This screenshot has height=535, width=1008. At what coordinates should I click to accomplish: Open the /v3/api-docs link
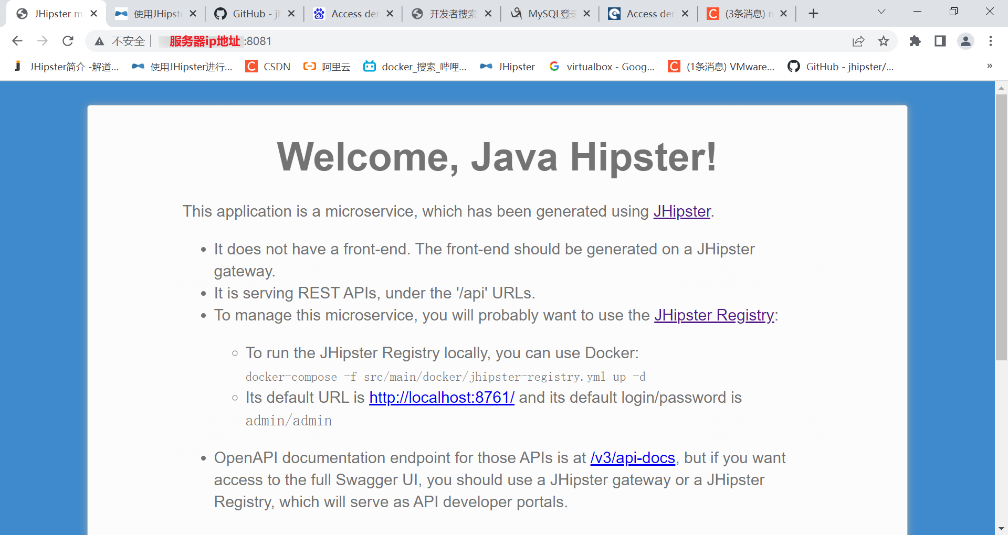633,458
